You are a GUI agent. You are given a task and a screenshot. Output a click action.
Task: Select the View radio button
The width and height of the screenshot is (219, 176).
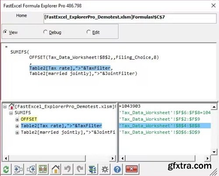(x=5, y=32)
